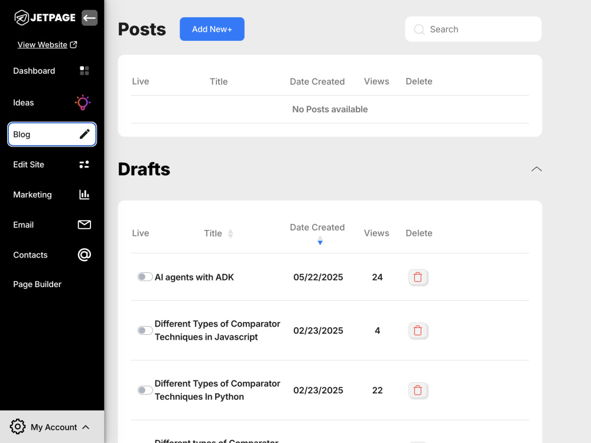Image resolution: width=591 pixels, height=443 pixels.
Task: Click the Blog pencil icon
Action: [x=85, y=134]
